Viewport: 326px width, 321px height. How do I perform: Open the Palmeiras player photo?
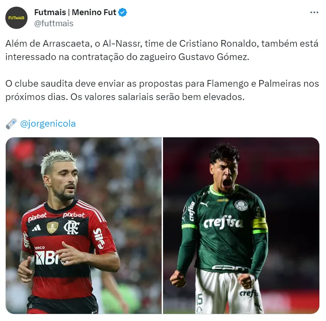pos(241,225)
